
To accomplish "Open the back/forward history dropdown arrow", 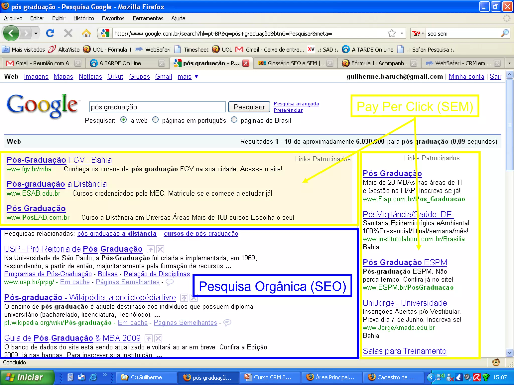I will (36, 33).
